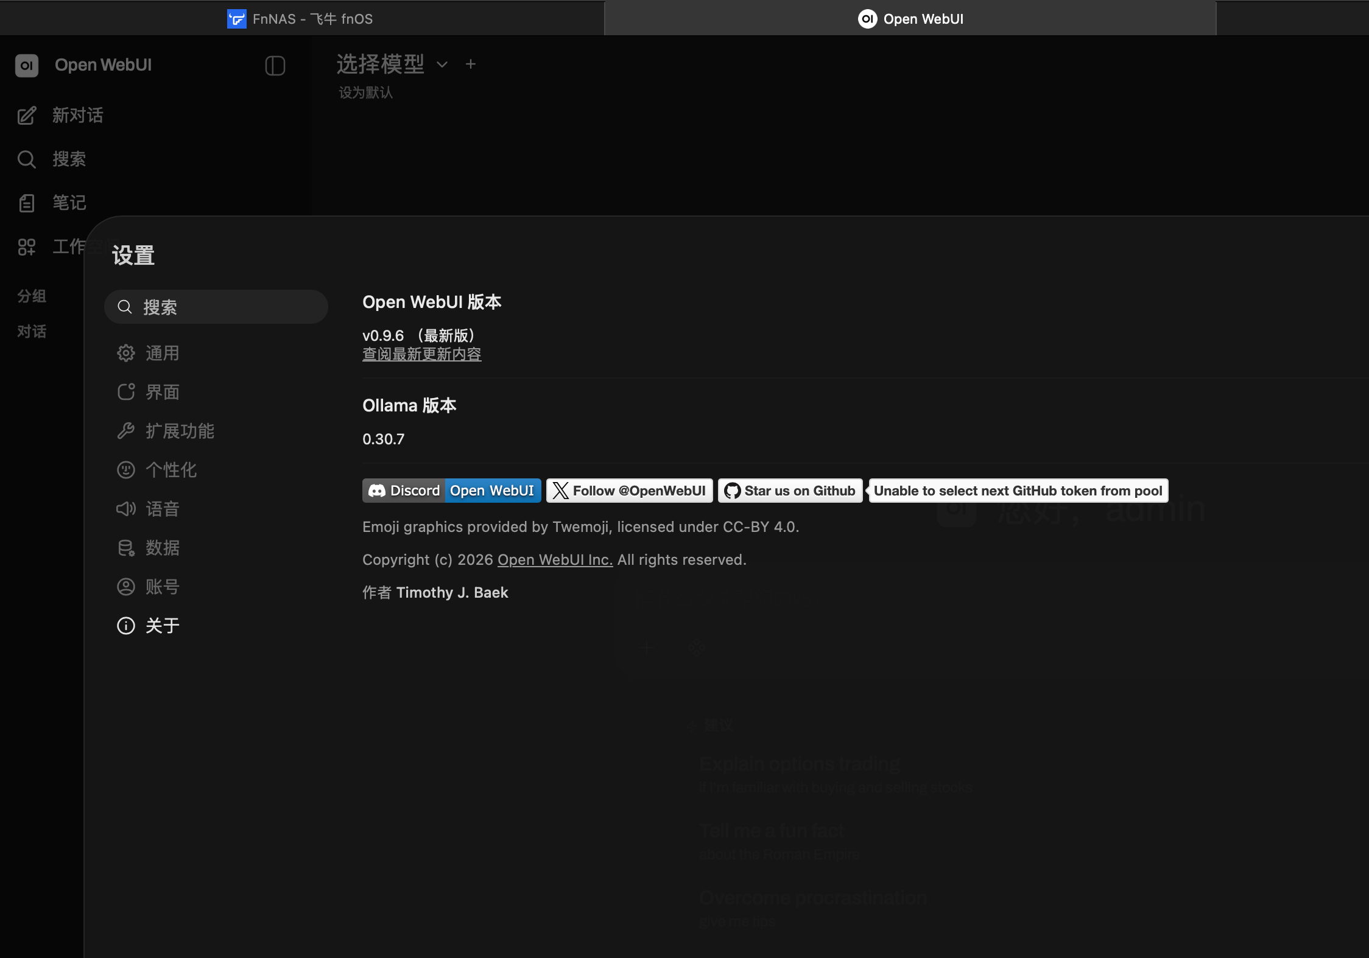1369x958 pixels.
Task: Click the author name Timothy J. Baek
Action: point(452,593)
